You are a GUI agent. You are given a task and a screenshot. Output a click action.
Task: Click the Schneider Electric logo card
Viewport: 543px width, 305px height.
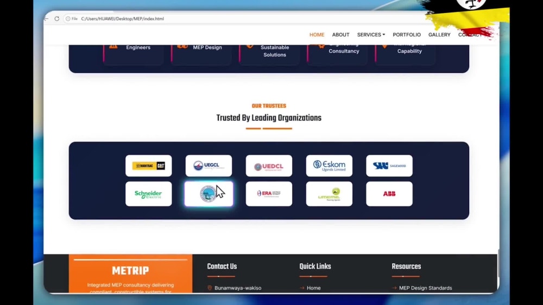click(x=149, y=194)
